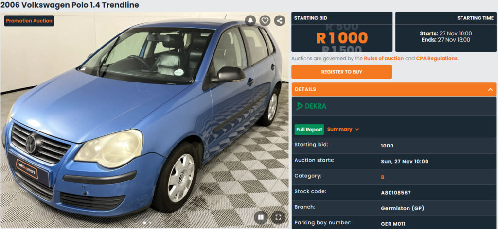Click the Details section header
This screenshot has width=498, height=229.
pos(394,89)
